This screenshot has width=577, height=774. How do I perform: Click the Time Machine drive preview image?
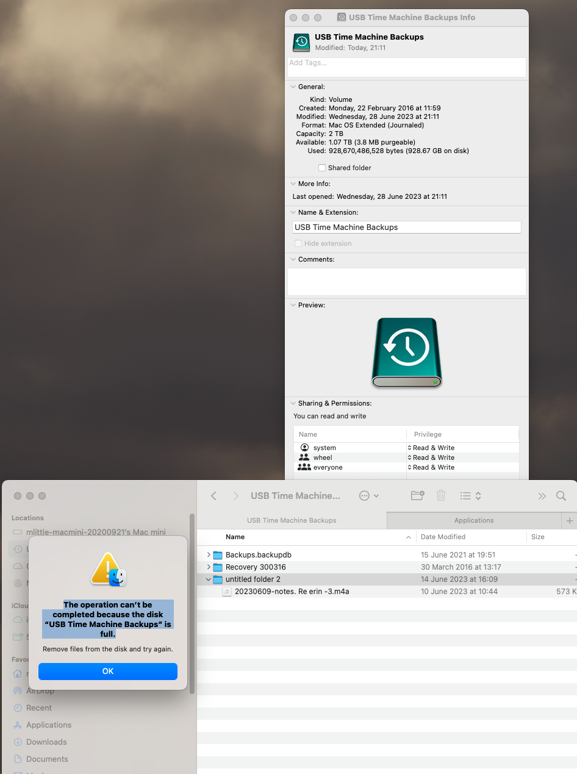(x=407, y=353)
